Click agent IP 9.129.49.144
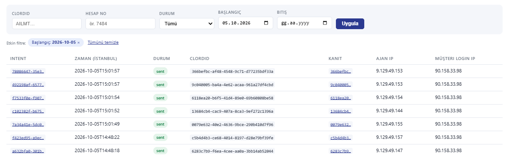This screenshot has height=156, width=509. pyautogui.click(x=389, y=111)
